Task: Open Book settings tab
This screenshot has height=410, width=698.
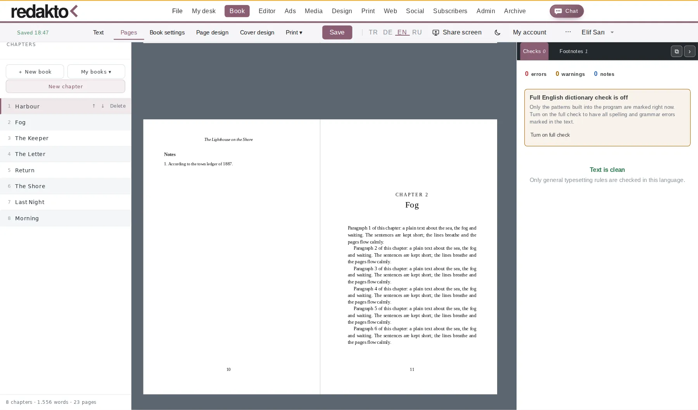Action: (x=167, y=33)
